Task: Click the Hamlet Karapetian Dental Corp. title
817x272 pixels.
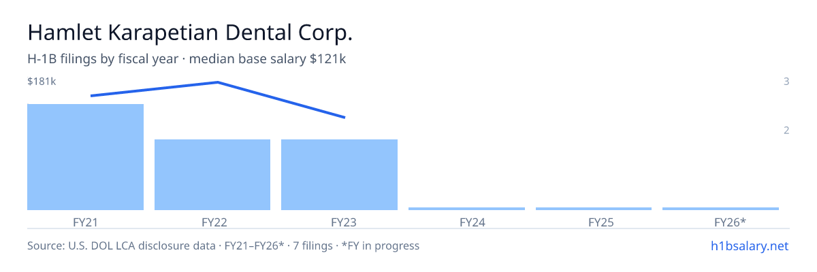Action: [191, 32]
